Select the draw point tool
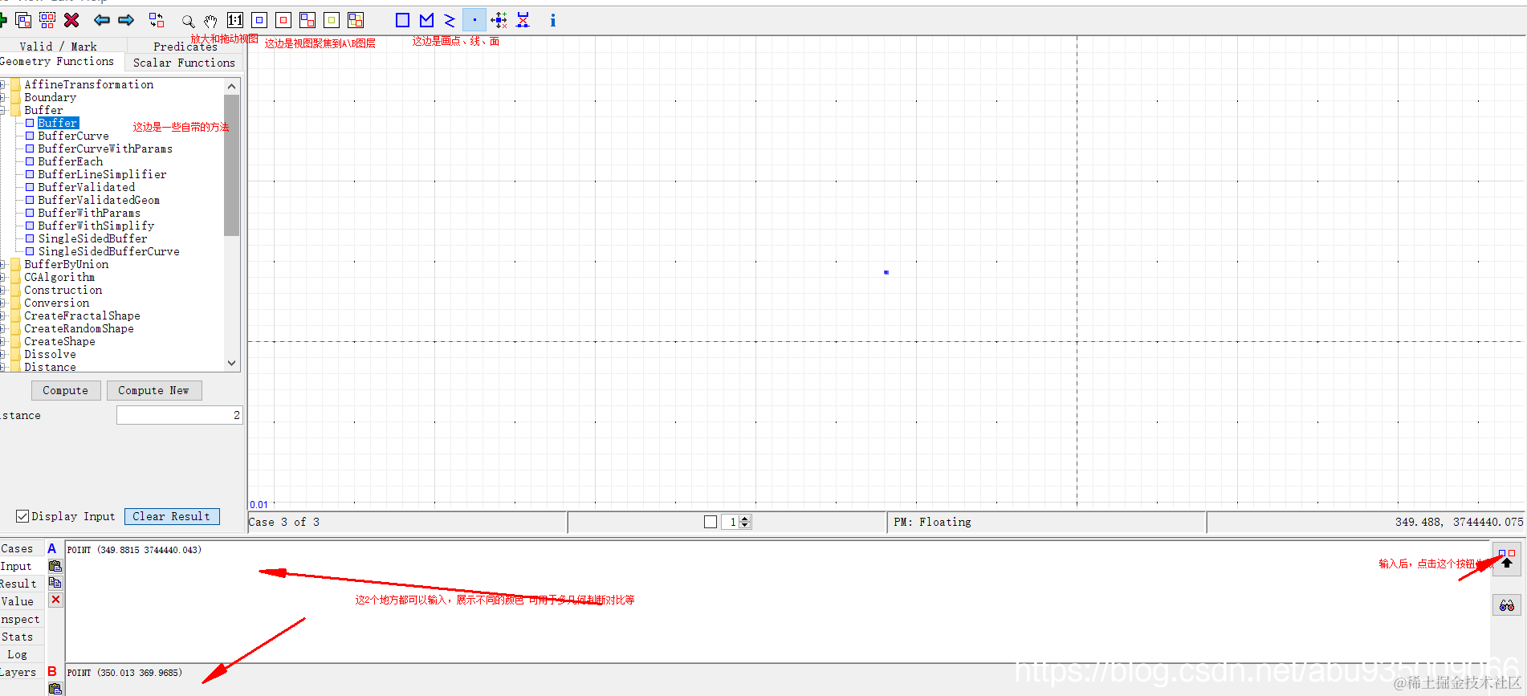Viewport: 1527px width, 696px height. [474, 20]
